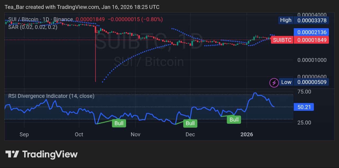Image resolution: width=339 pixels, height=168 pixels.
Task: Select the blue 0.00002136 price marker
Action: point(311,32)
